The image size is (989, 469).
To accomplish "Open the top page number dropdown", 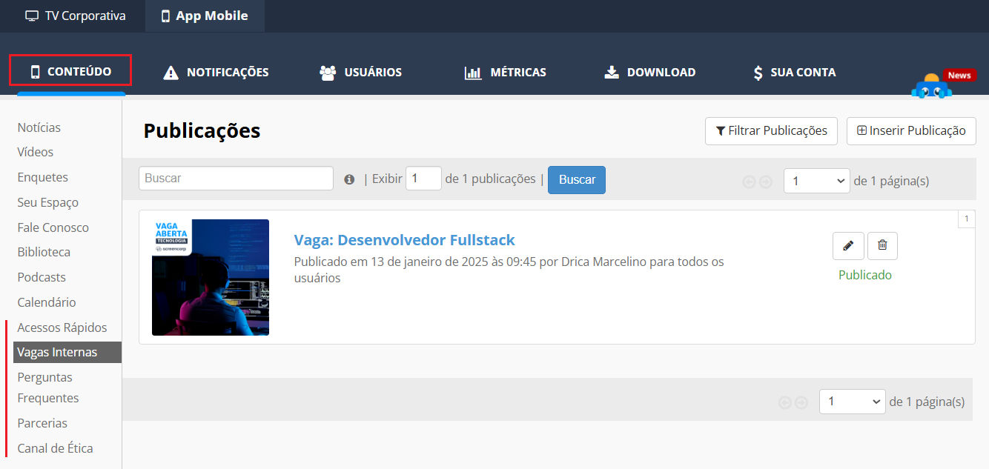I will pos(816,181).
